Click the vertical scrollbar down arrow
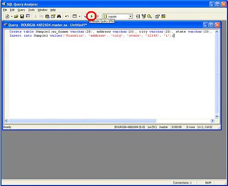Viewport: 228px width, 186px height. pyautogui.click(x=217, y=116)
